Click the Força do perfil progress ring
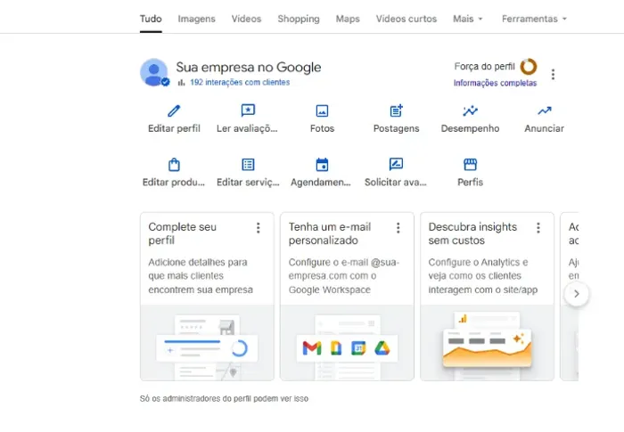This screenshot has width=624, height=432. tap(529, 67)
